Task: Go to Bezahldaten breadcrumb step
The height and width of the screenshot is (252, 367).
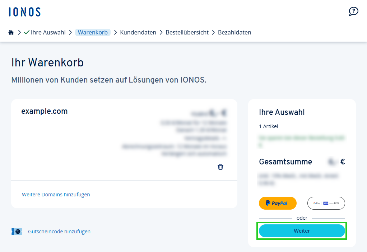Action: [234, 32]
